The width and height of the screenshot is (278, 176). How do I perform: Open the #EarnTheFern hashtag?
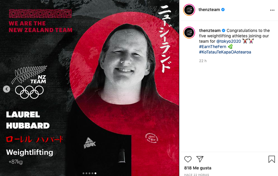point(212,47)
